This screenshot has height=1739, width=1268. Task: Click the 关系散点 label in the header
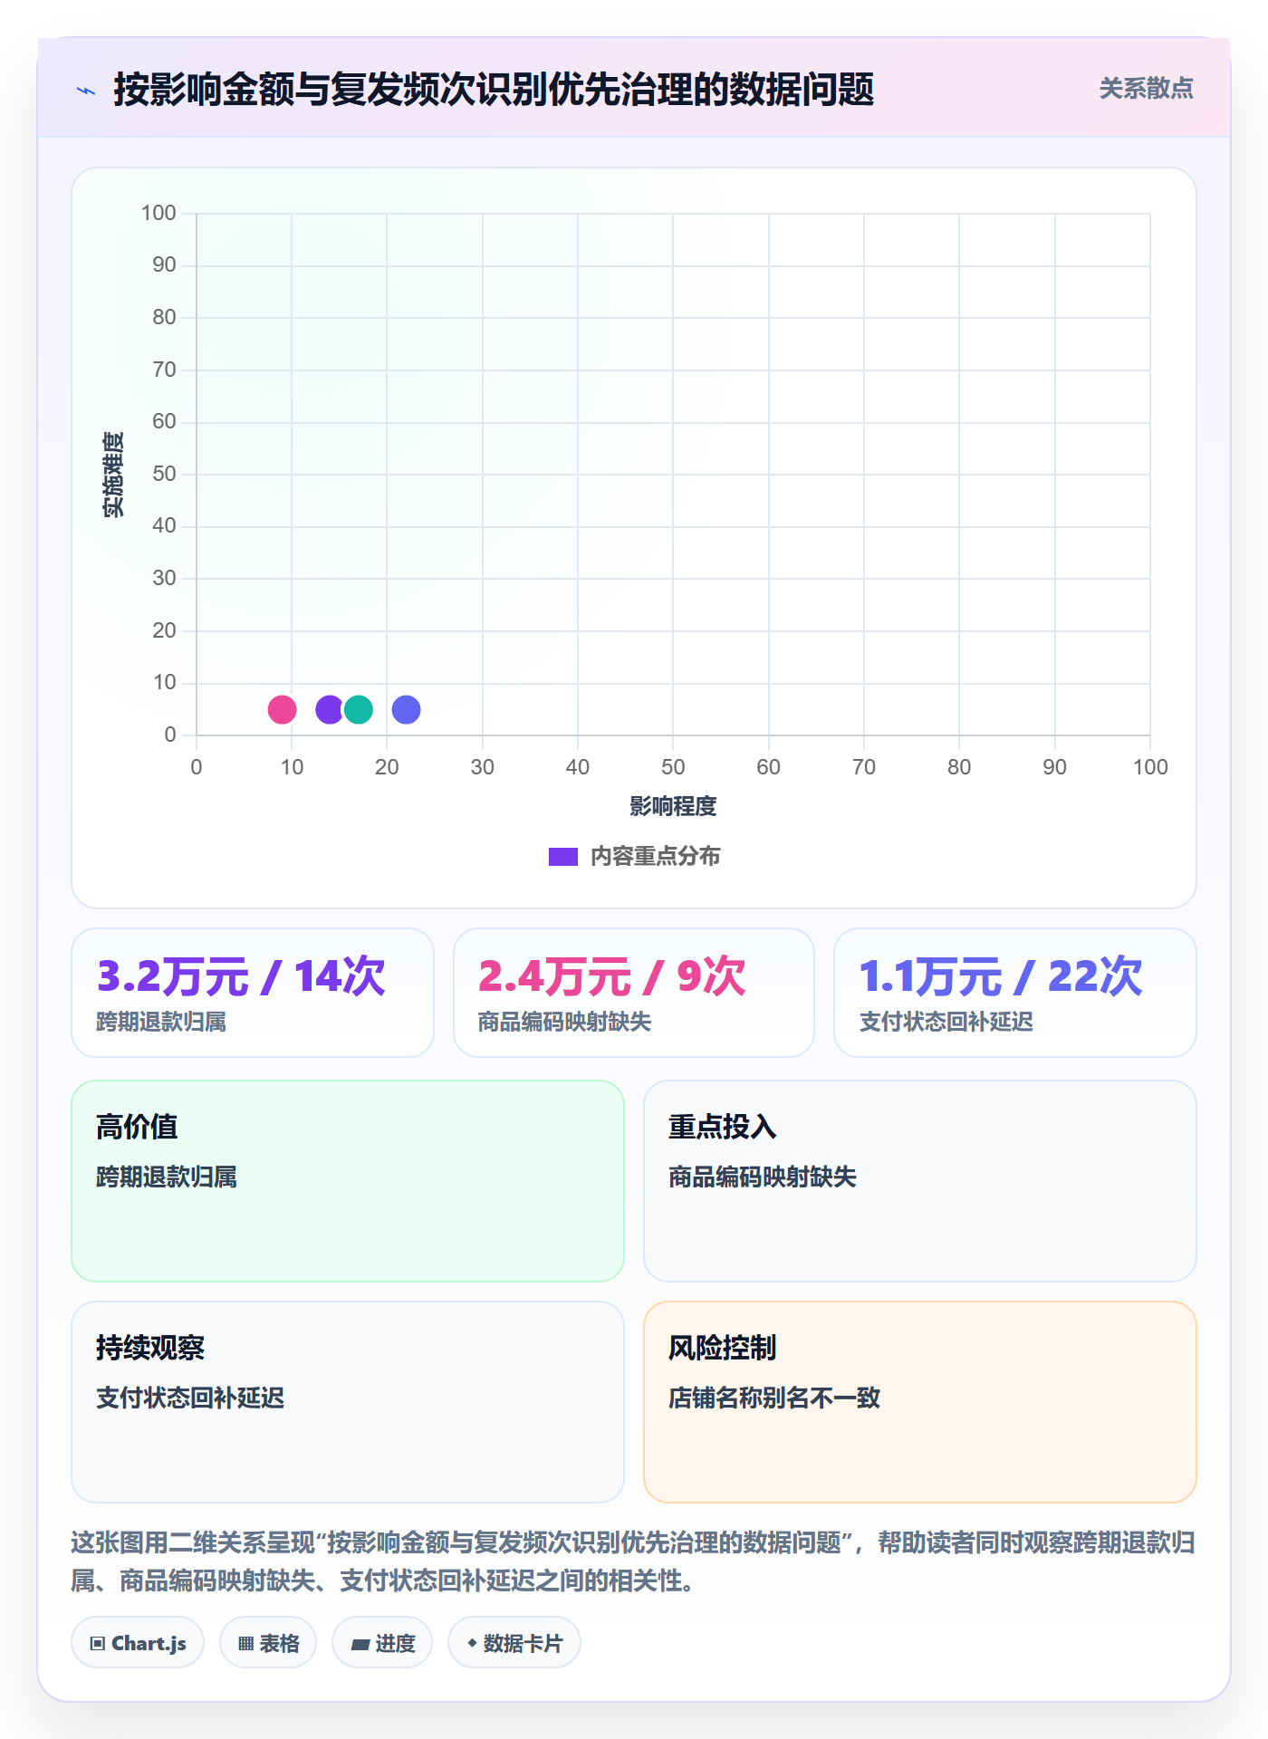pos(1146,89)
